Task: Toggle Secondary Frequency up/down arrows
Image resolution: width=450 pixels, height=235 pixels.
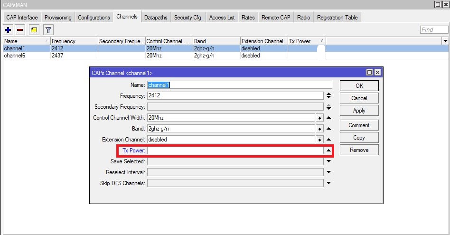Action: (x=328, y=107)
